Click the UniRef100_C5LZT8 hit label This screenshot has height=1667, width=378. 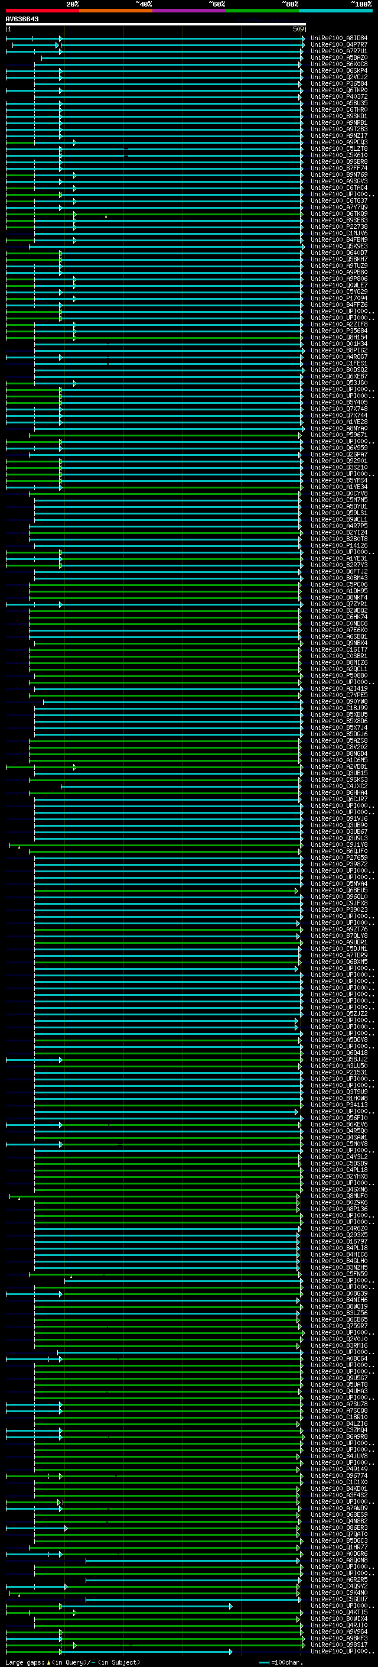coord(338,149)
